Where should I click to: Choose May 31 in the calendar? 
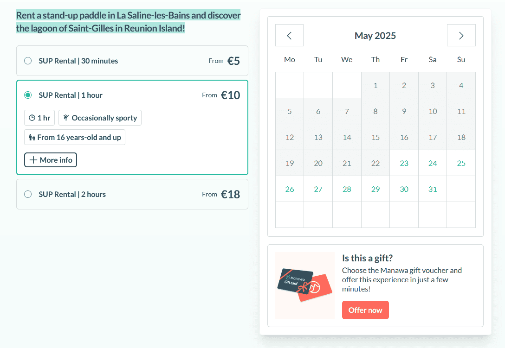(x=433, y=189)
